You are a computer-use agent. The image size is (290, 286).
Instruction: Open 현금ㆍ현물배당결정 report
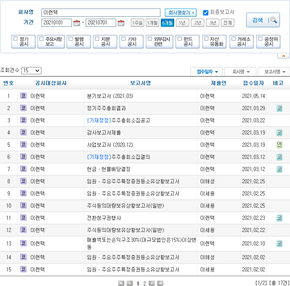pos(109,169)
